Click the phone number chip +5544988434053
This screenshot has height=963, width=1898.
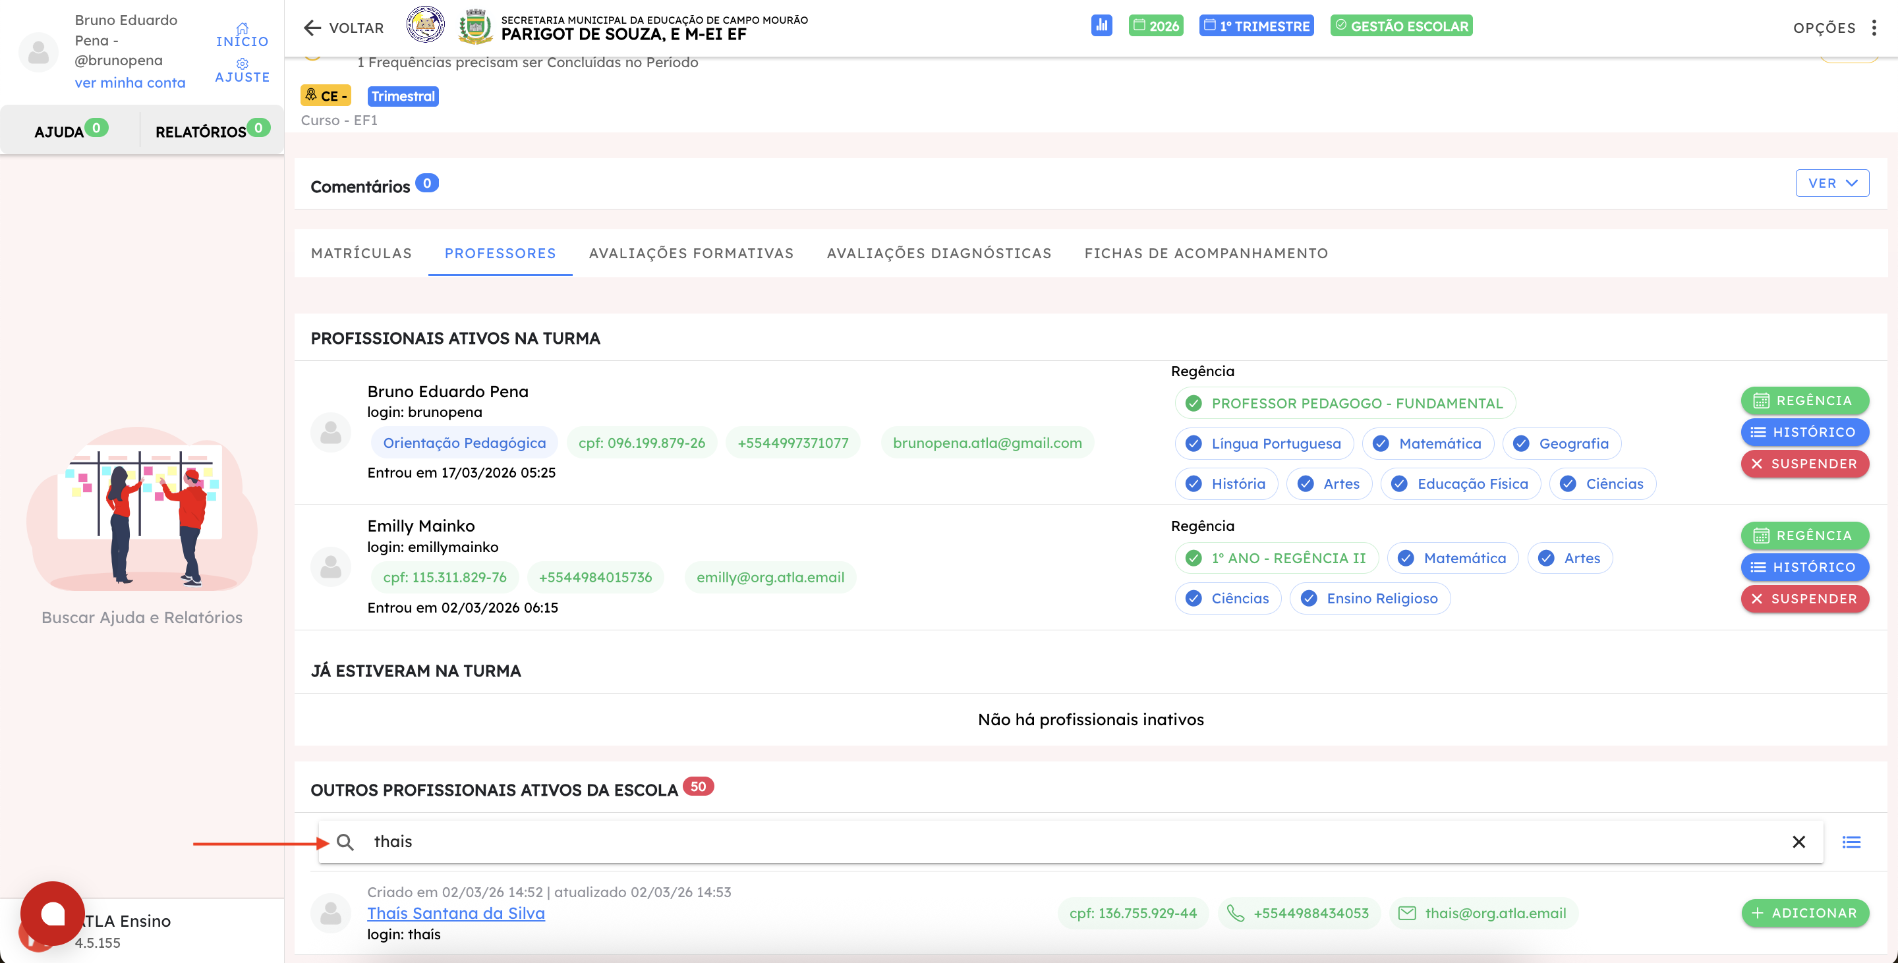1298,913
